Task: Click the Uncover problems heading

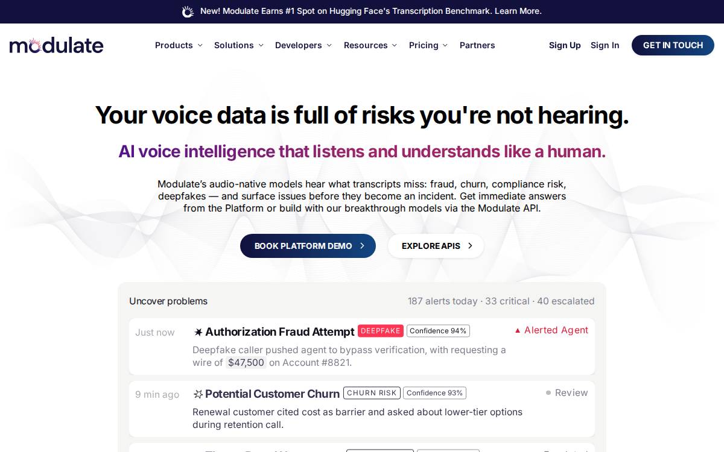Action: pyautogui.click(x=168, y=301)
